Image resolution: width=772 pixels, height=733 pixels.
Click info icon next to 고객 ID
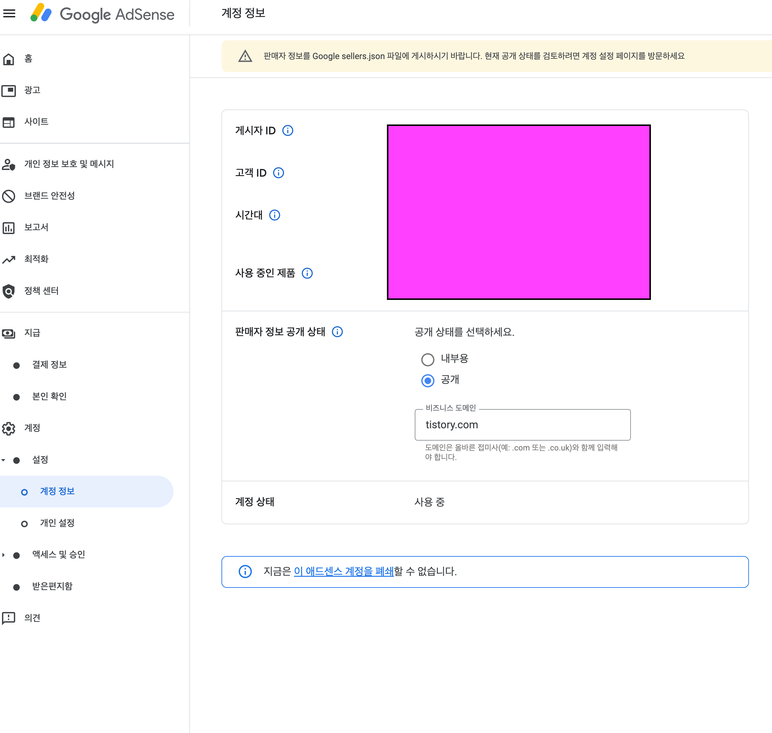tap(278, 173)
